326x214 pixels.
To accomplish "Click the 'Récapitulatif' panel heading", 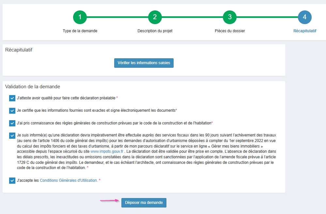I will (19, 50).
